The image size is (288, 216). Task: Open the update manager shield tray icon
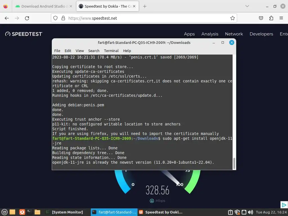(x=237, y=212)
